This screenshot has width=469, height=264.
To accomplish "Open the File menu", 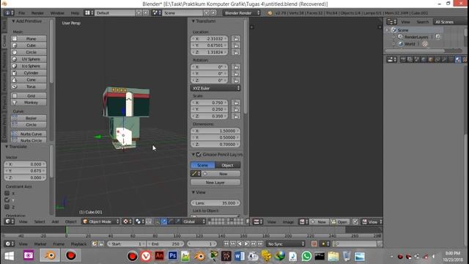I will pyautogui.click(x=22, y=13).
